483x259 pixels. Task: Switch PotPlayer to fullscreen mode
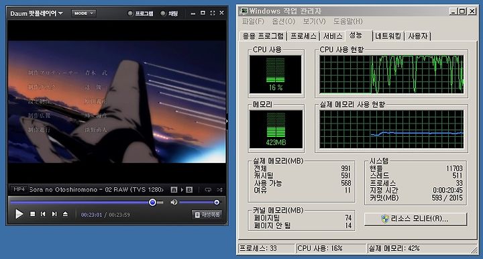(213, 13)
